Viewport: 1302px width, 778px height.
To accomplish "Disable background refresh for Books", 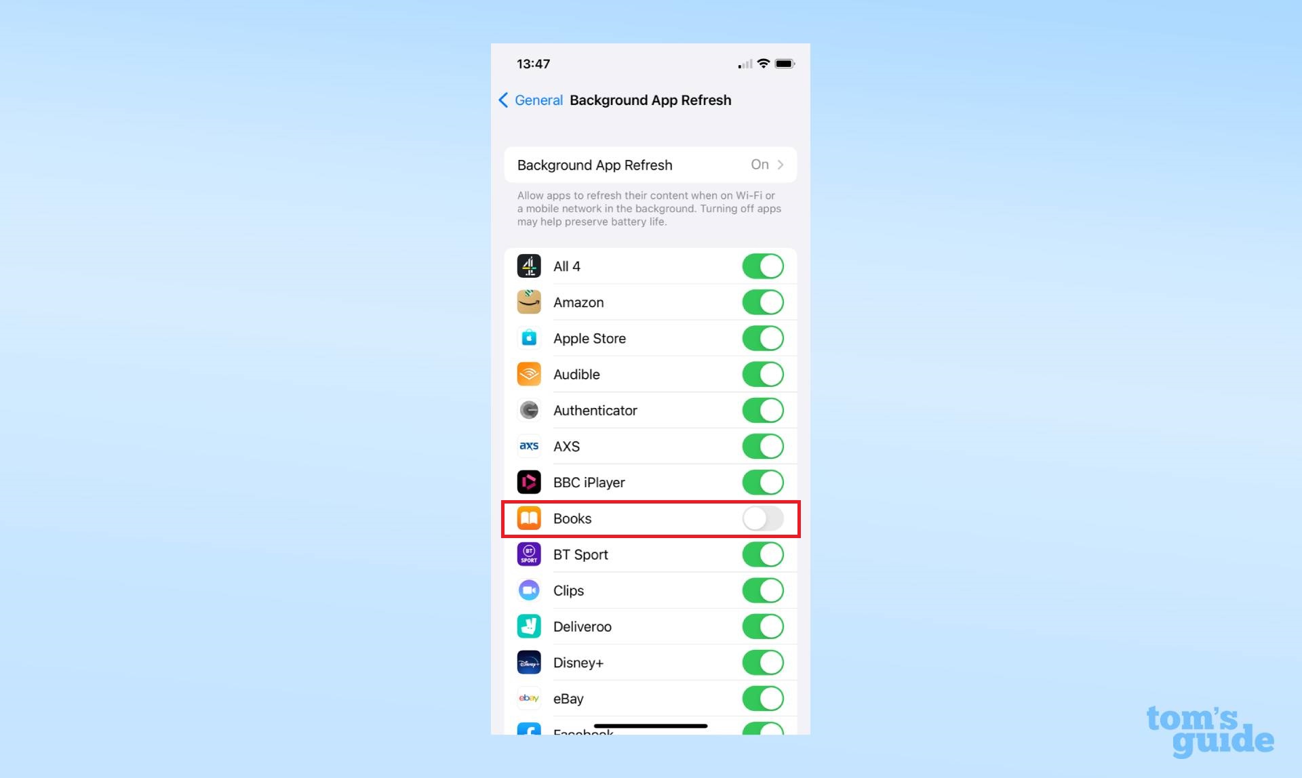I will point(763,518).
